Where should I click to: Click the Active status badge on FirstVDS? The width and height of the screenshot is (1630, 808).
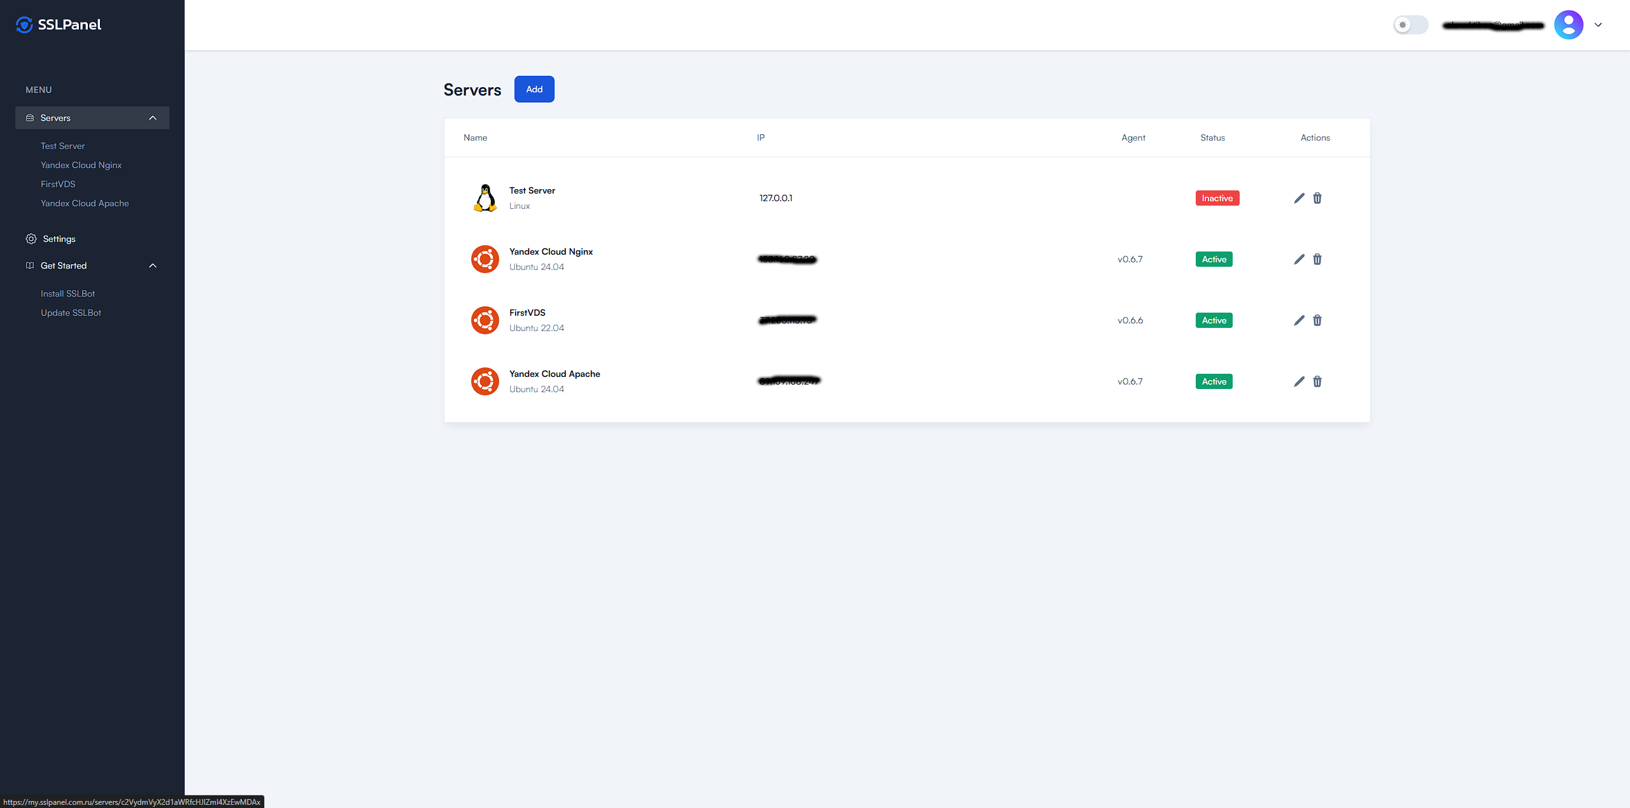[1214, 320]
